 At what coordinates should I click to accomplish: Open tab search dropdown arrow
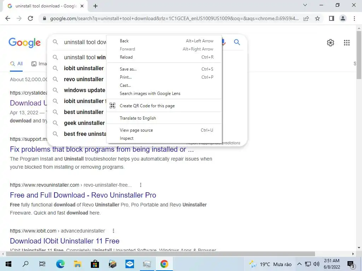[x=305, y=5]
